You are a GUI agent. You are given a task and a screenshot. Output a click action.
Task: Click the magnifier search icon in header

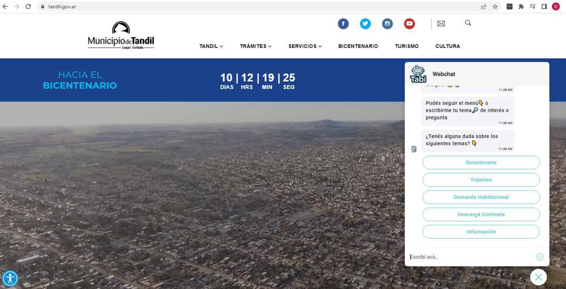tap(468, 23)
